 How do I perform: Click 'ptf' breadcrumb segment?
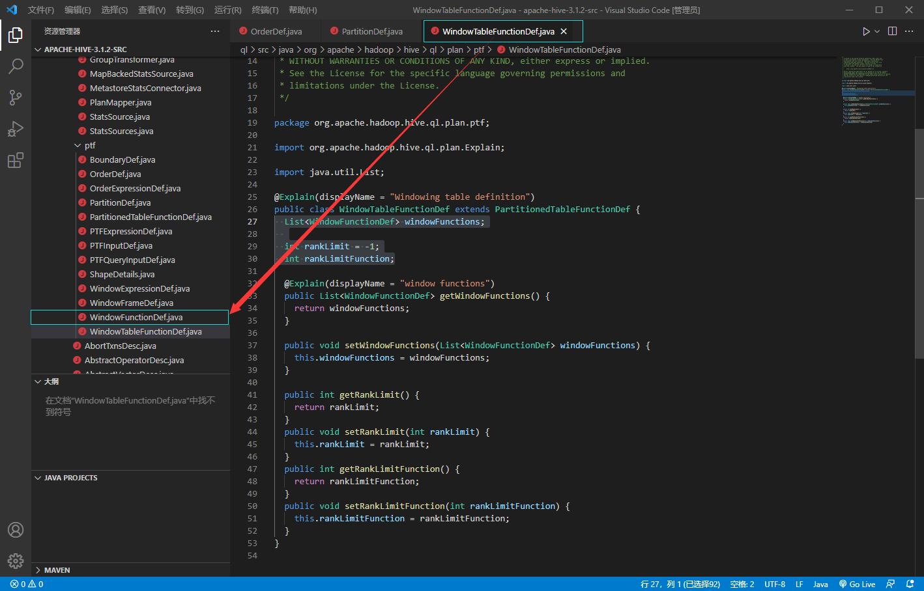479,49
